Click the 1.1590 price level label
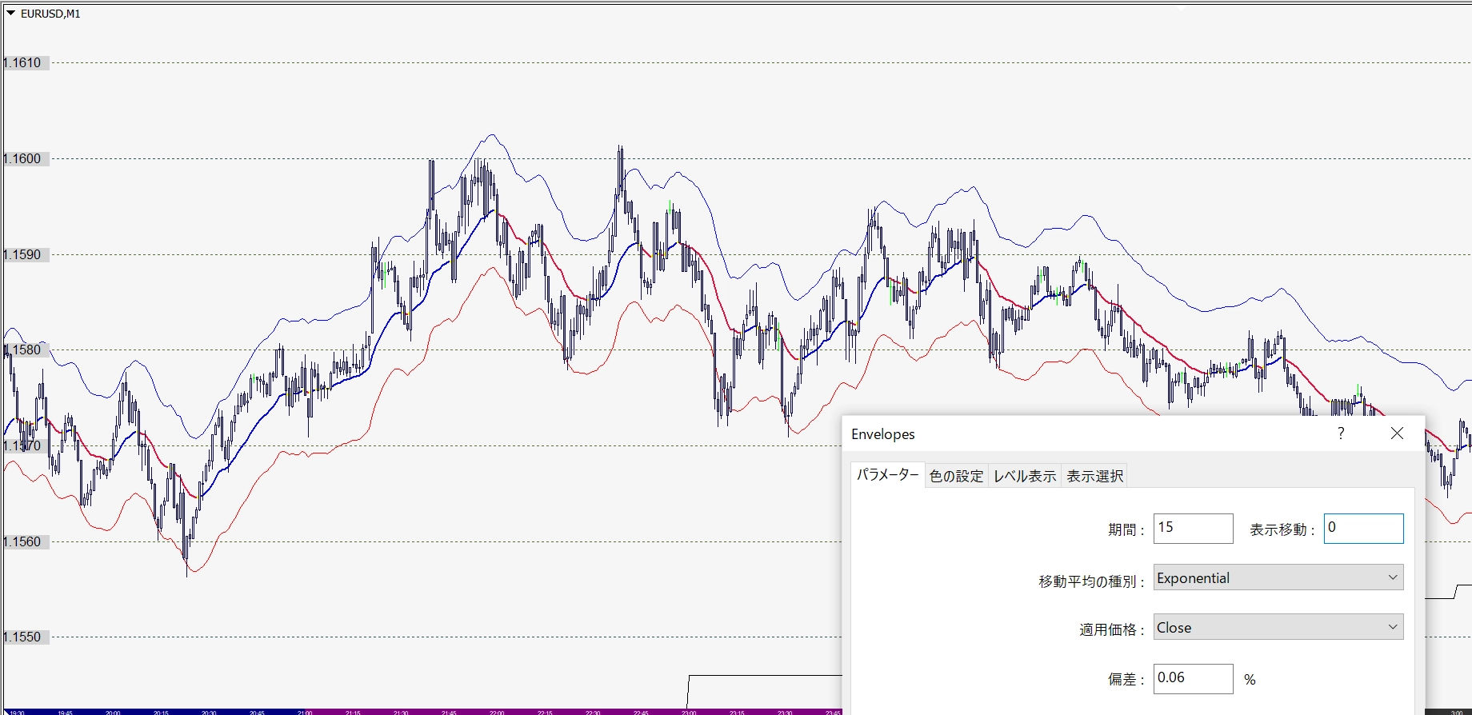Image resolution: width=1472 pixels, height=715 pixels. click(x=22, y=255)
